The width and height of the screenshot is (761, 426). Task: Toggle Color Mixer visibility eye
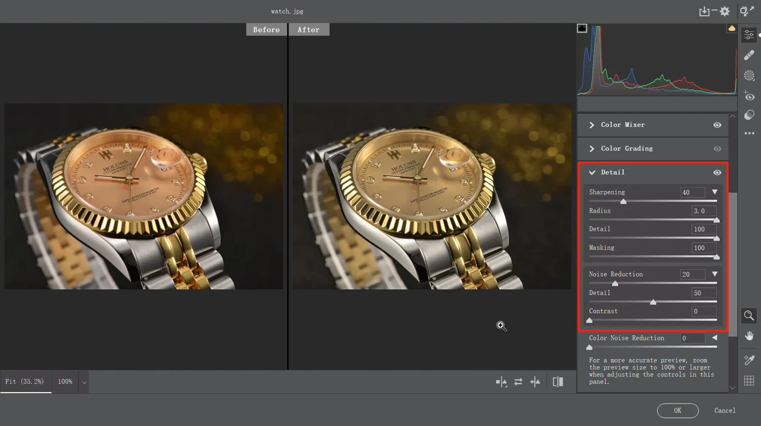coord(717,125)
